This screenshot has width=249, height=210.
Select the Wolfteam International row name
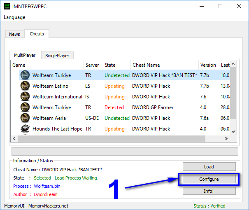coord(57,97)
